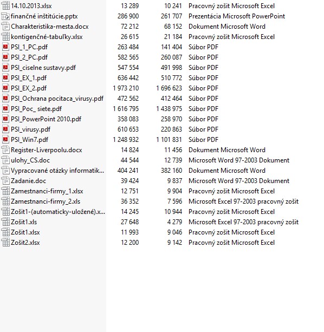Click the Excel icon beside 14.10.2013.xlsx

pyautogui.click(x=5, y=6)
